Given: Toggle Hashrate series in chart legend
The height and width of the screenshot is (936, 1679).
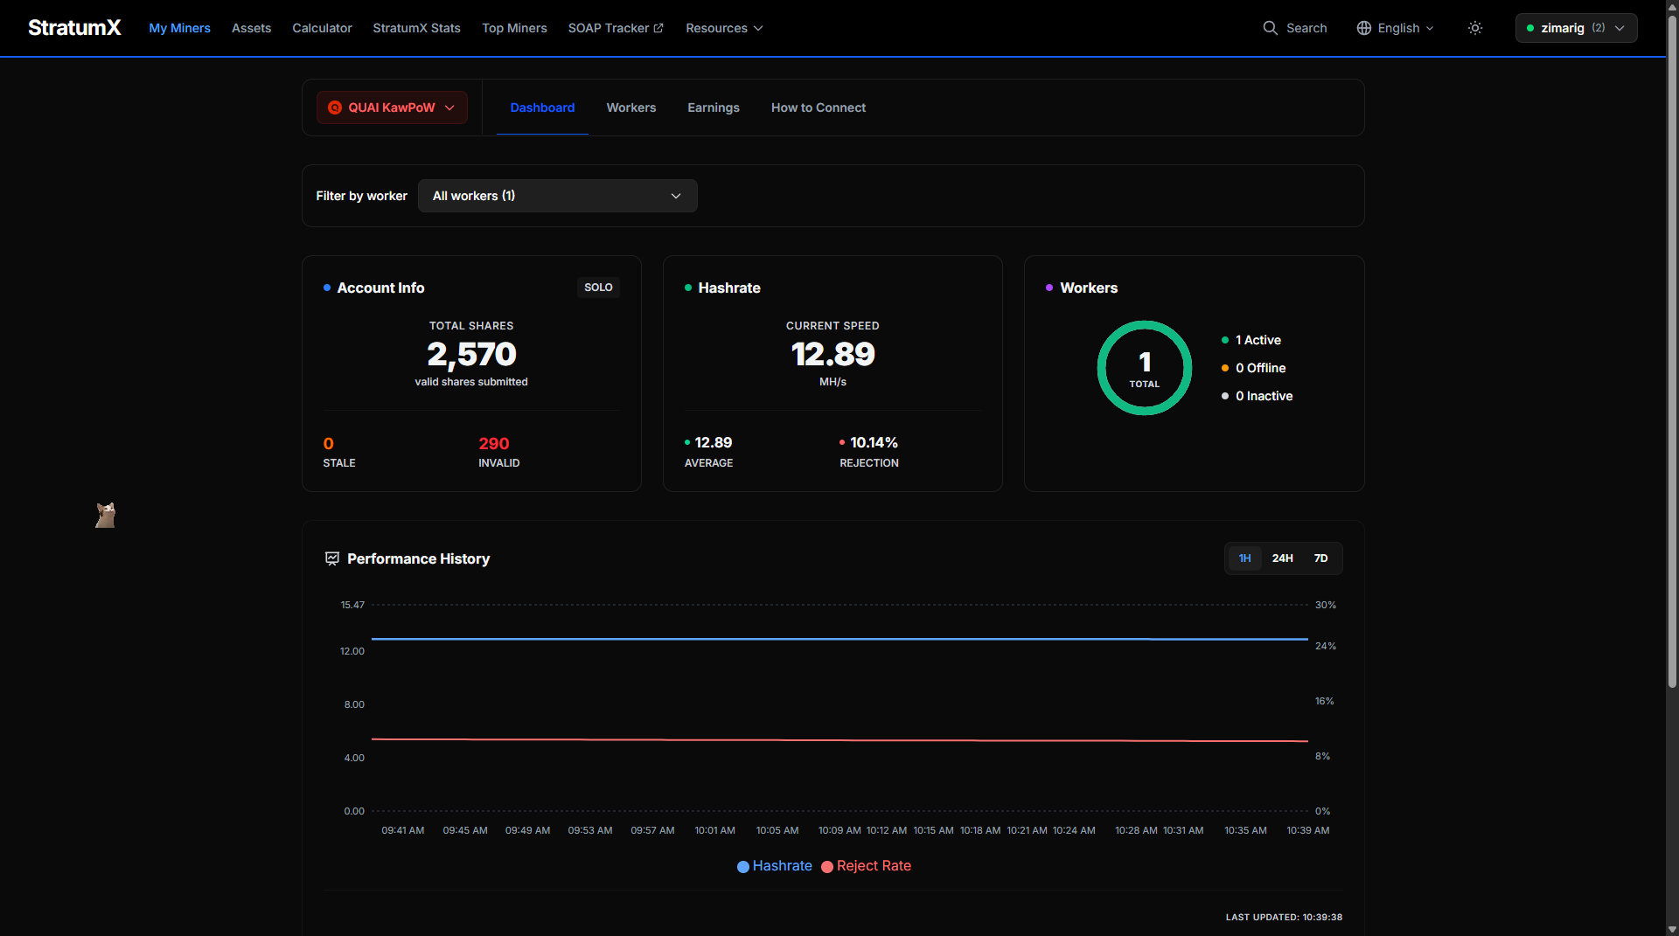Looking at the screenshot, I should (x=775, y=866).
